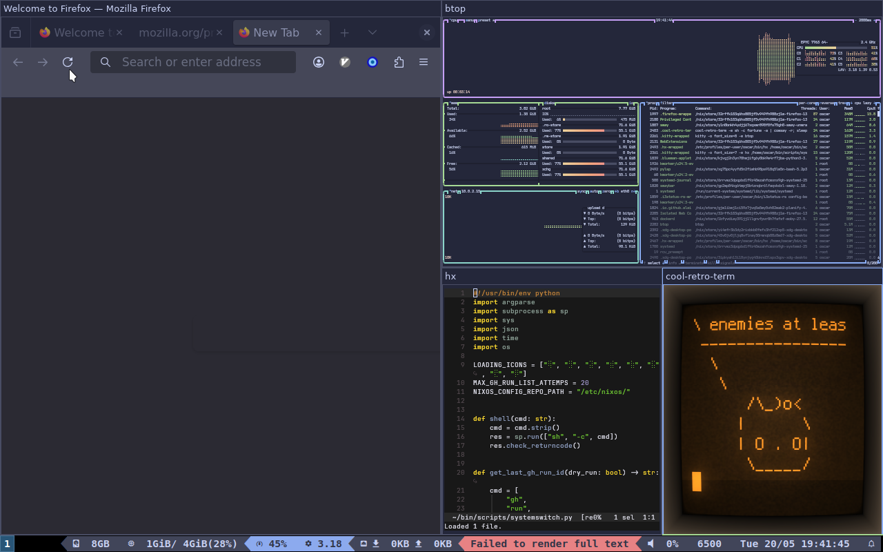Image resolution: width=883 pixels, height=552 pixels.
Task: Toggle the zero option in btop net panel
Action: click(x=608, y=191)
